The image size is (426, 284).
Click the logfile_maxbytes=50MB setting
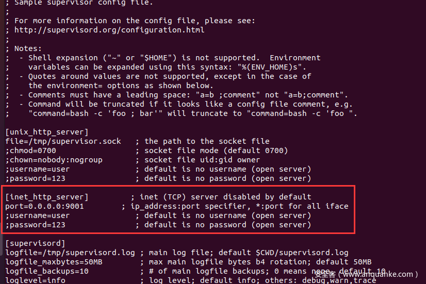tap(54, 262)
